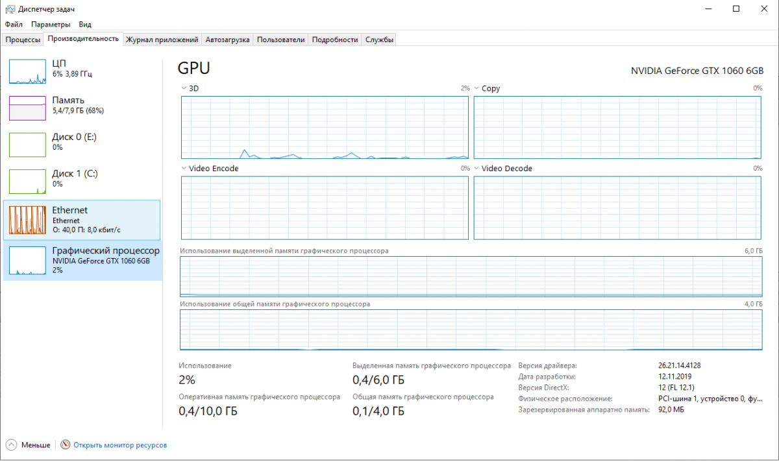The image size is (779, 461).
Task: Go to the Службы tab
Action: [379, 40]
